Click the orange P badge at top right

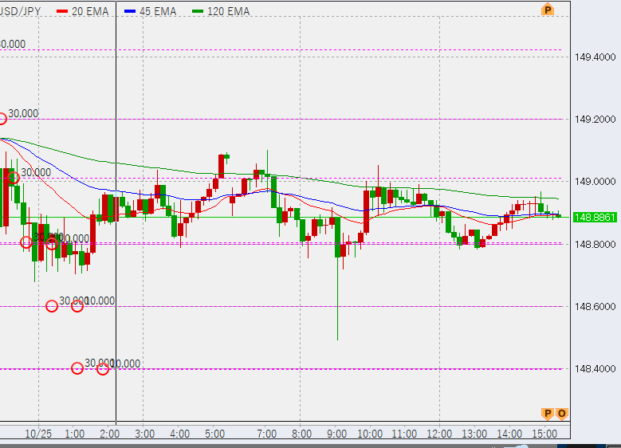click(x=547, y=10)
